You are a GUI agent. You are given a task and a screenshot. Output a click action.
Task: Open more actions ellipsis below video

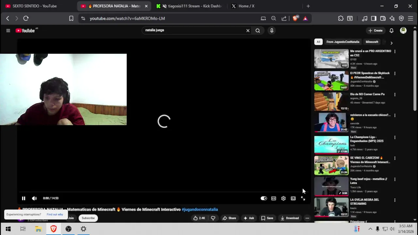(x=307, y=218)
